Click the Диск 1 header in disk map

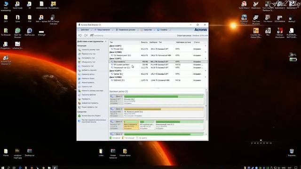pos(117,100)
